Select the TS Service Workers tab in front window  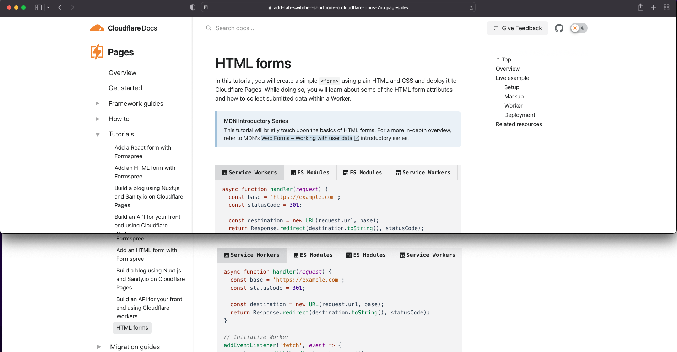point(423,173)
